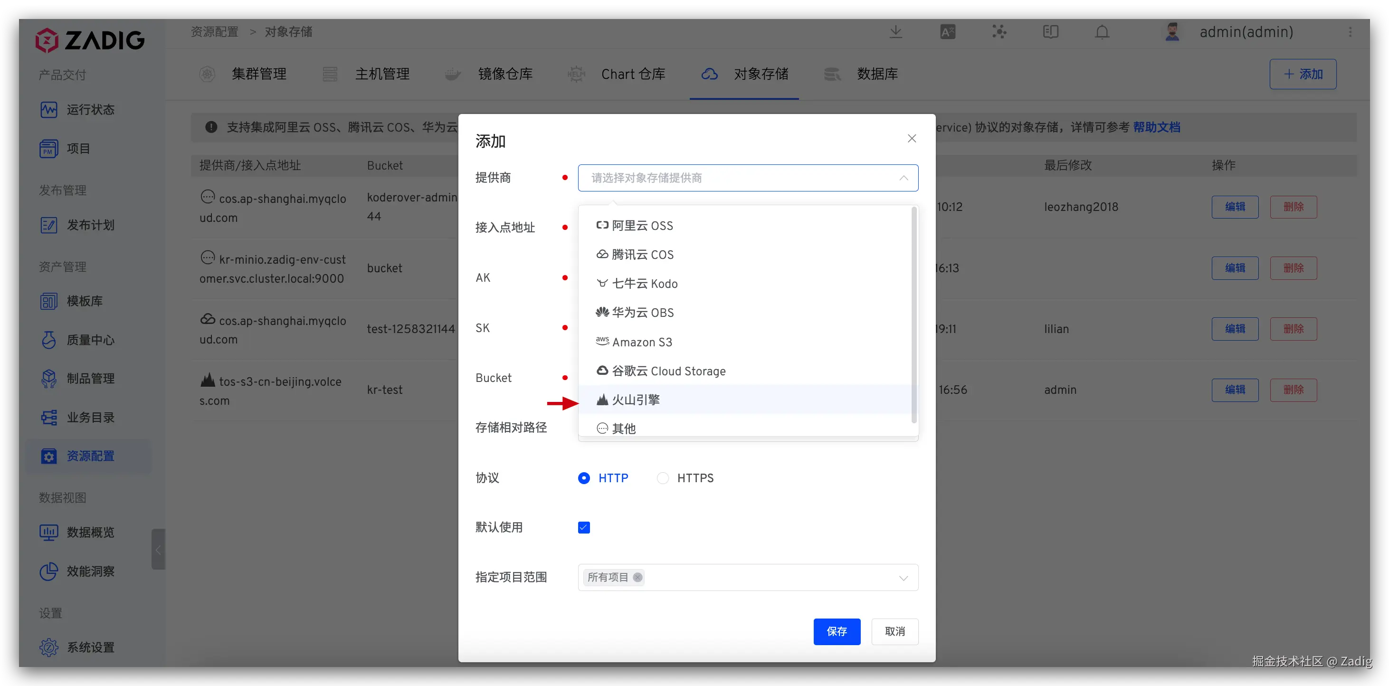Select the HTTPS protocol radio button
The width and height of the screenshot is (1389, 686).
[663, 478]
